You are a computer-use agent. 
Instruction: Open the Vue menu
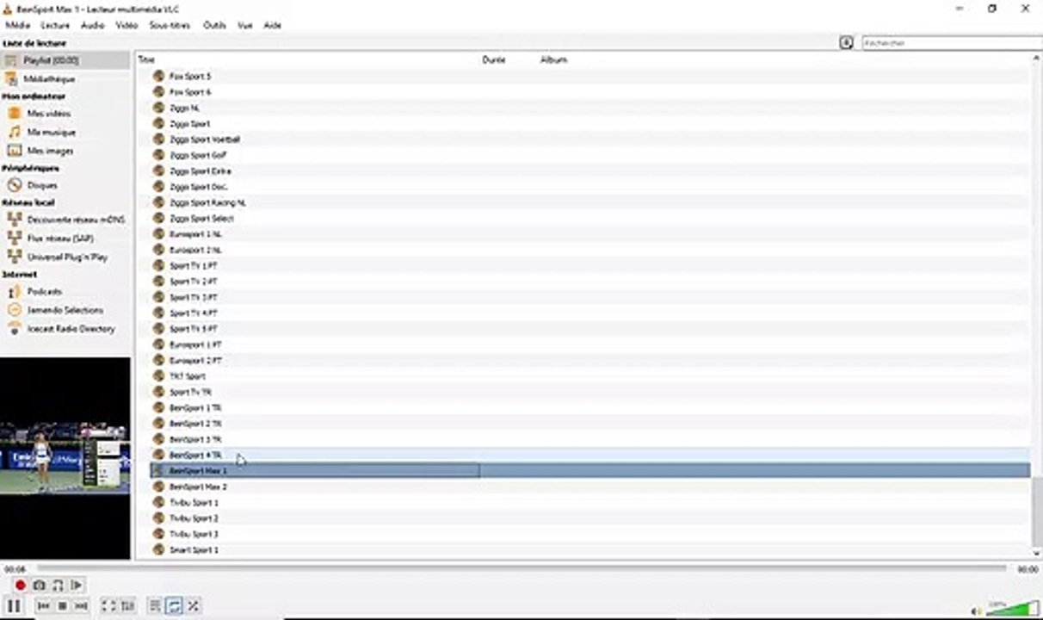(x=245, y=26)
